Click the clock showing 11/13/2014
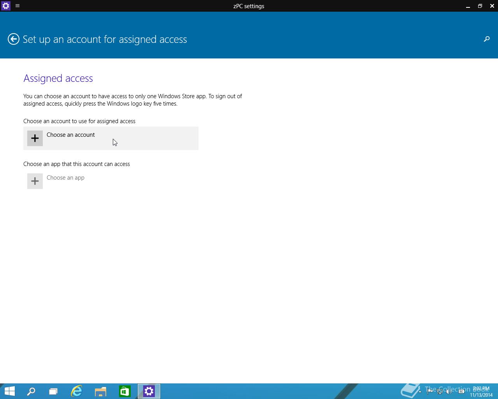 tap(481, 392)
